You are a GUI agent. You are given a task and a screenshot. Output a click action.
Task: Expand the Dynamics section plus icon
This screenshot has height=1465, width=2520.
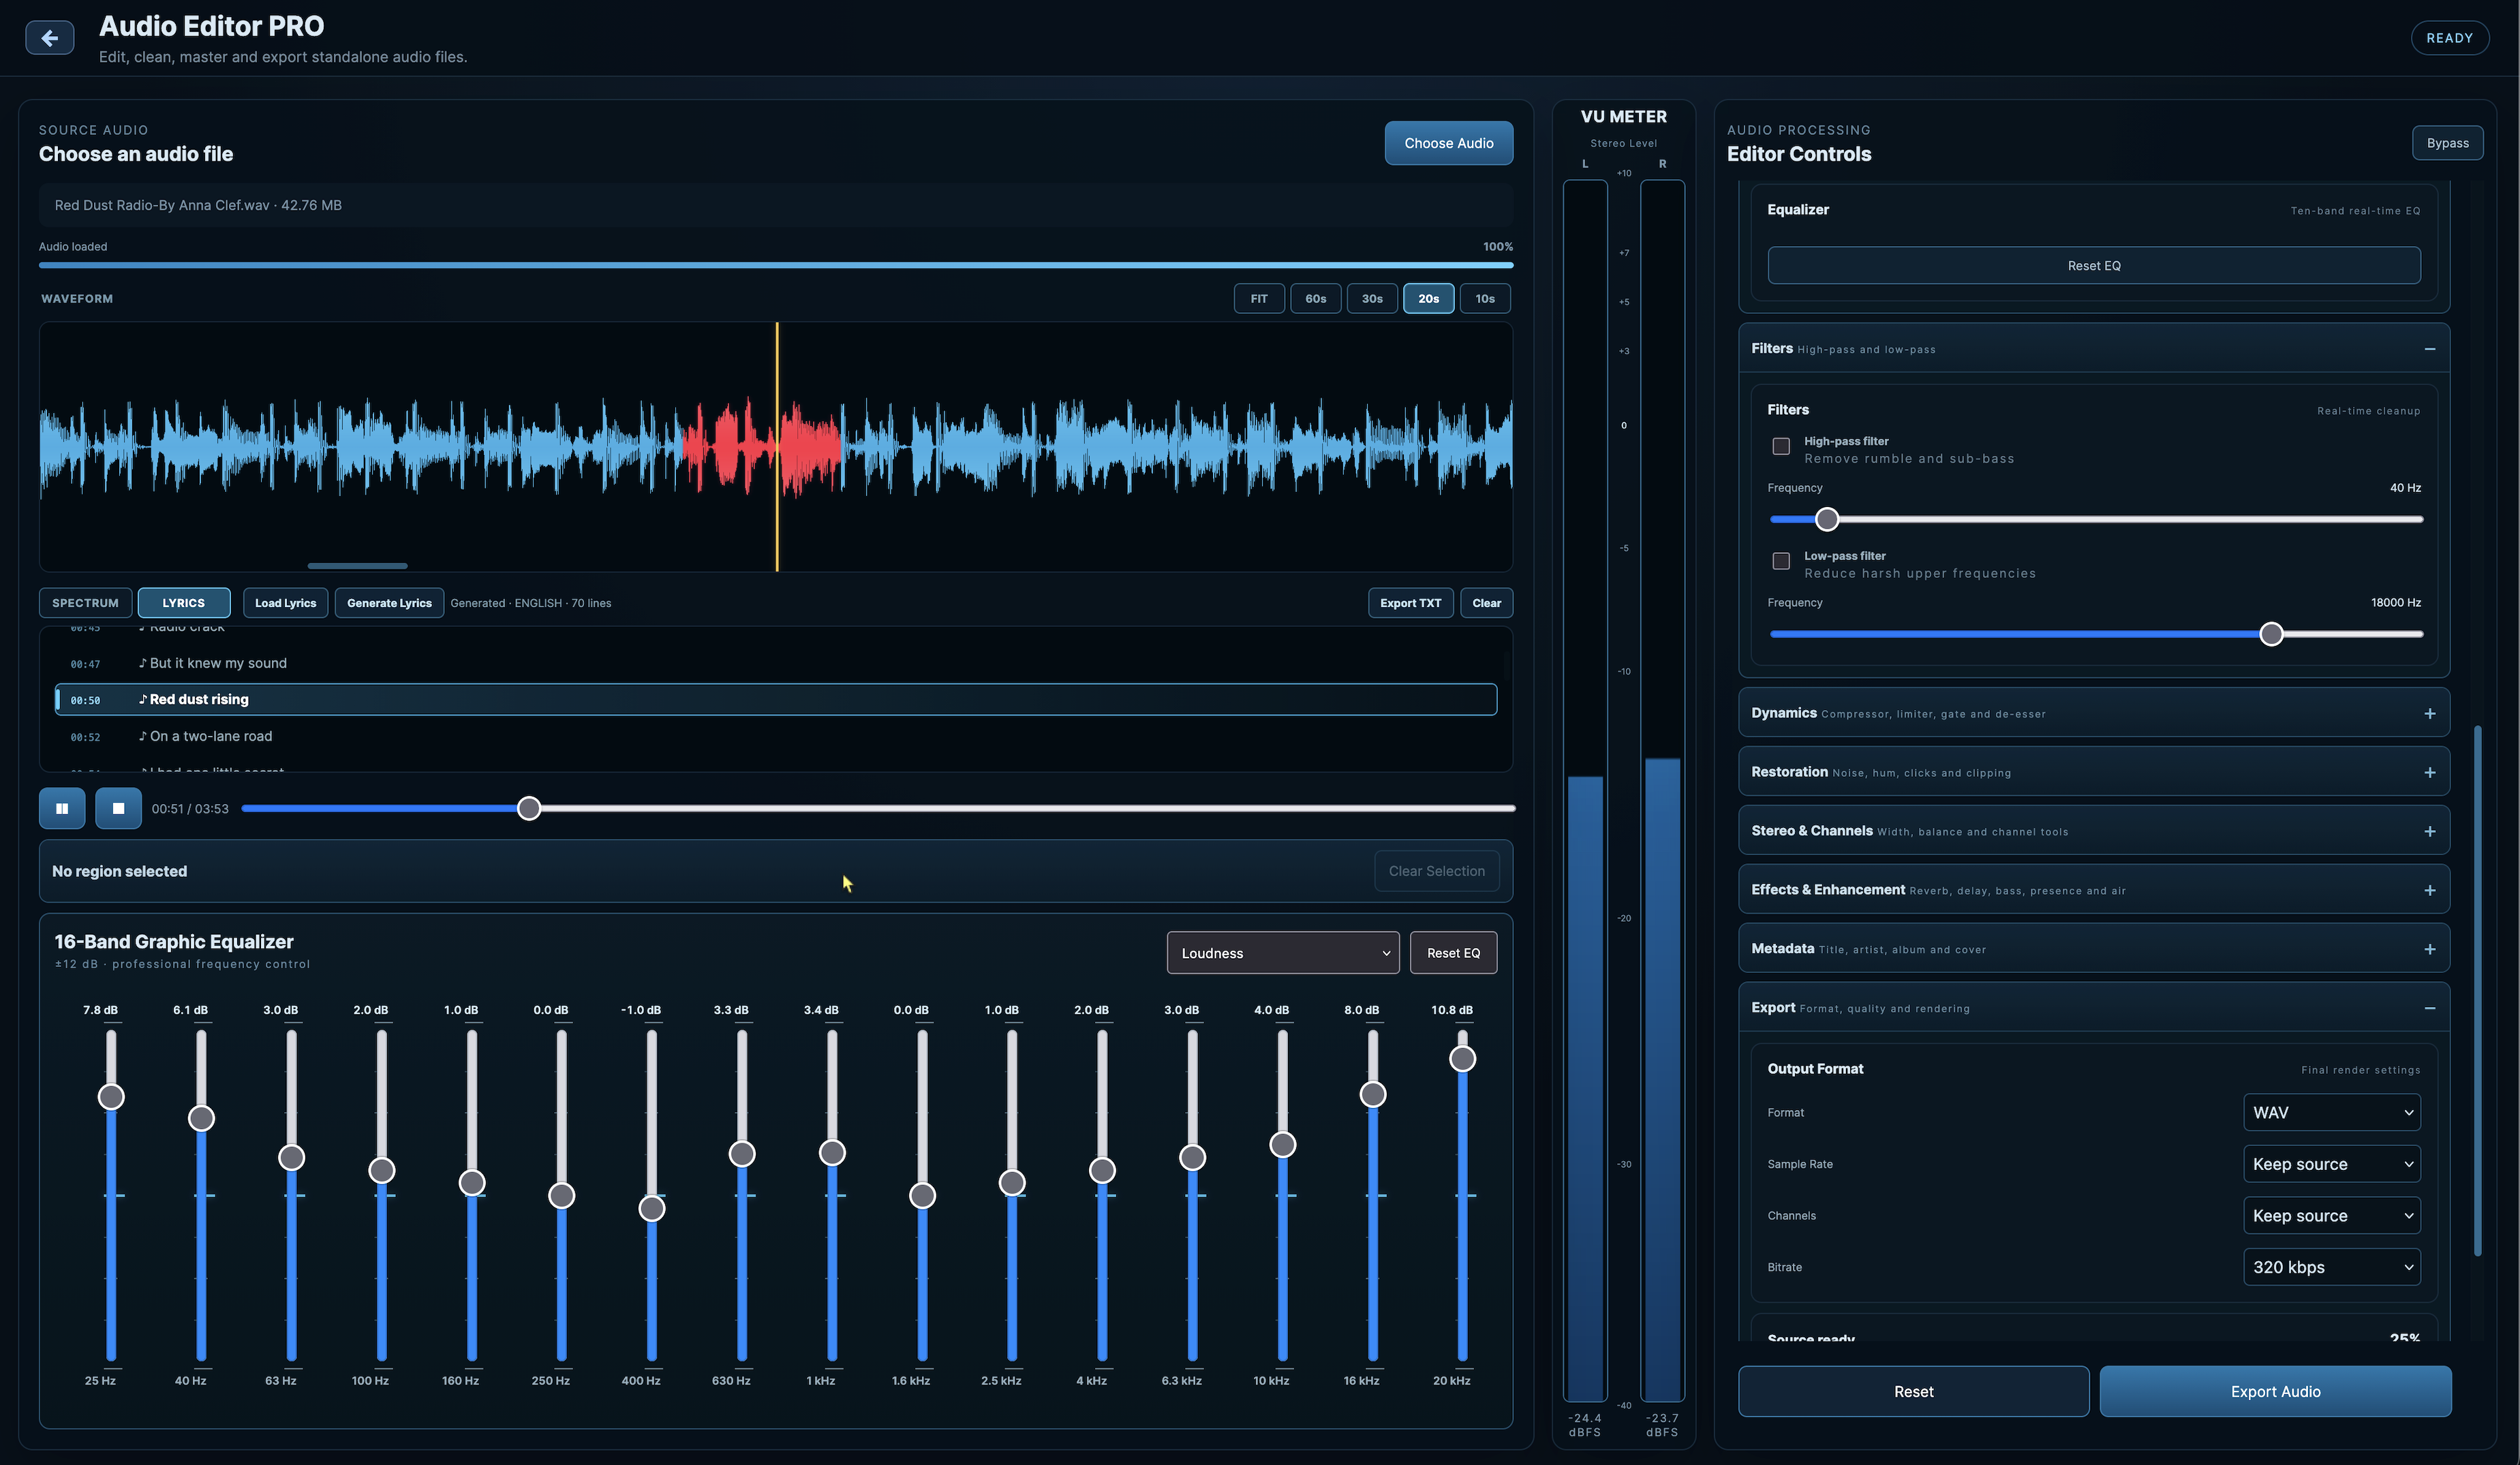[2429, 713]
